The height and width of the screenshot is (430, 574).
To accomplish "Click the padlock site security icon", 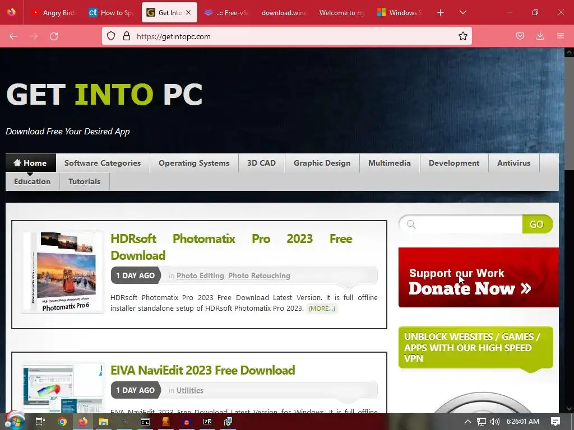I will click(x=127, y=36).
